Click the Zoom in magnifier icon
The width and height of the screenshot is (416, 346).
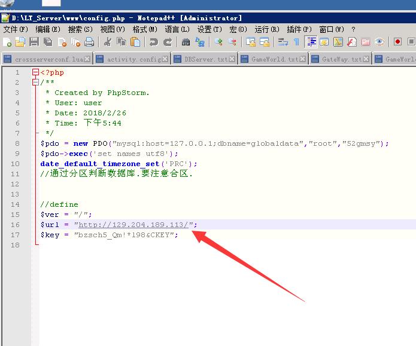pos(218,42)
